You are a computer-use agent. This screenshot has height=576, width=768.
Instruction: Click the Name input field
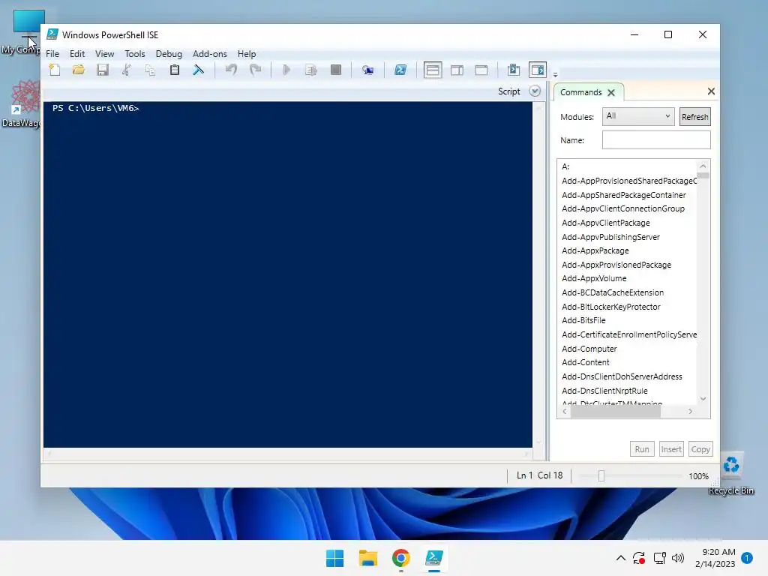point(656,140)
